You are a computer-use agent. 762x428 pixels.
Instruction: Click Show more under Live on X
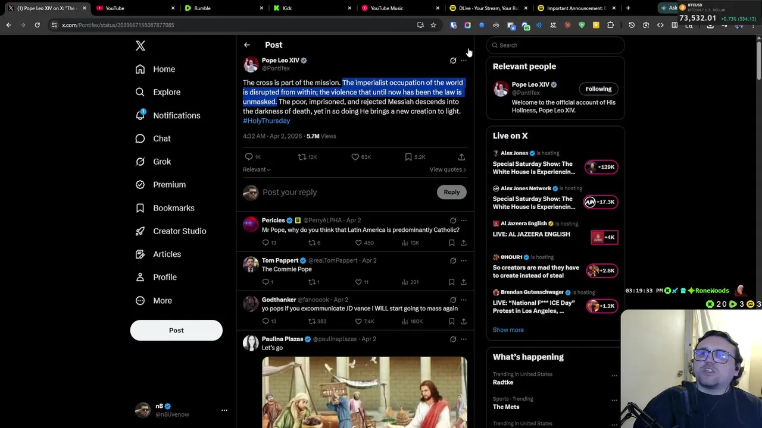pyautogui.click(x=508, y=330)
